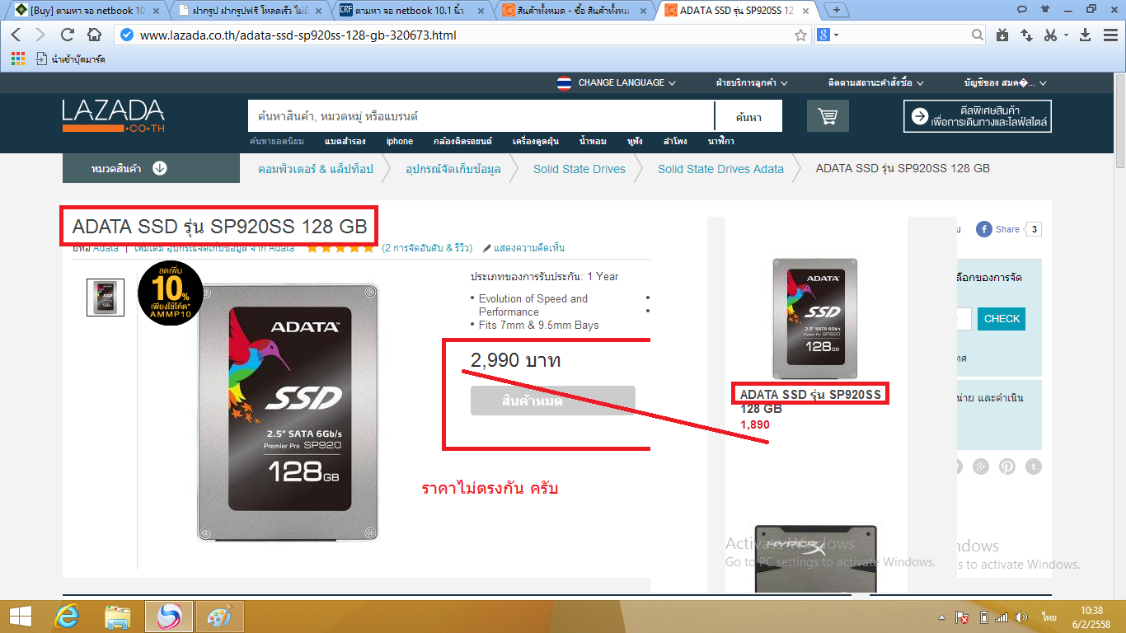Image resolution: width=1126 pixels, height=633 pixels.
Task: Click the Pinterest share icon
Action: point(1007,467)
